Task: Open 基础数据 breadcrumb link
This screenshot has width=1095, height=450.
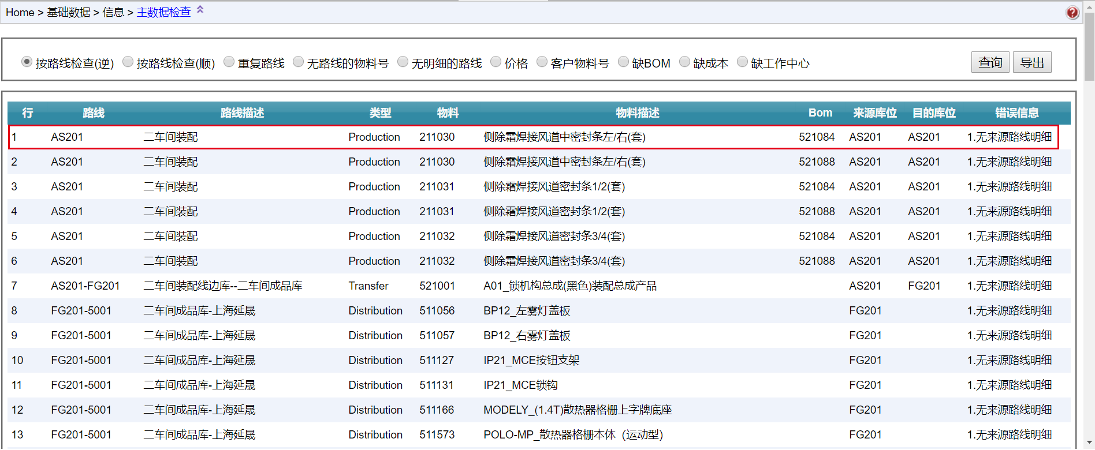Action: 69,12
